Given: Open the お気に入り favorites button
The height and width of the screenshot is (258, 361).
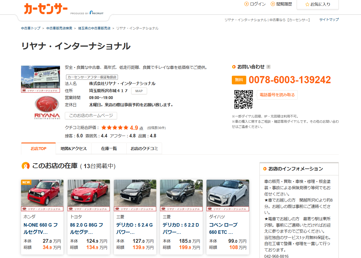Looking at the screenshot, I should 317,4.
